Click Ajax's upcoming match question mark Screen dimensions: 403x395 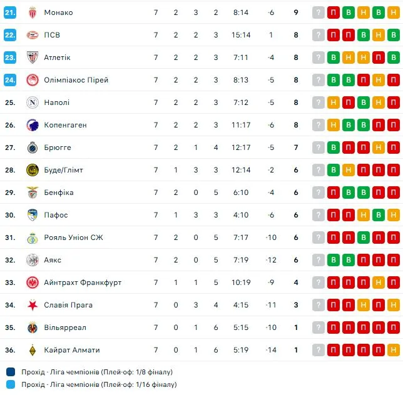click(x=319, y=260)
